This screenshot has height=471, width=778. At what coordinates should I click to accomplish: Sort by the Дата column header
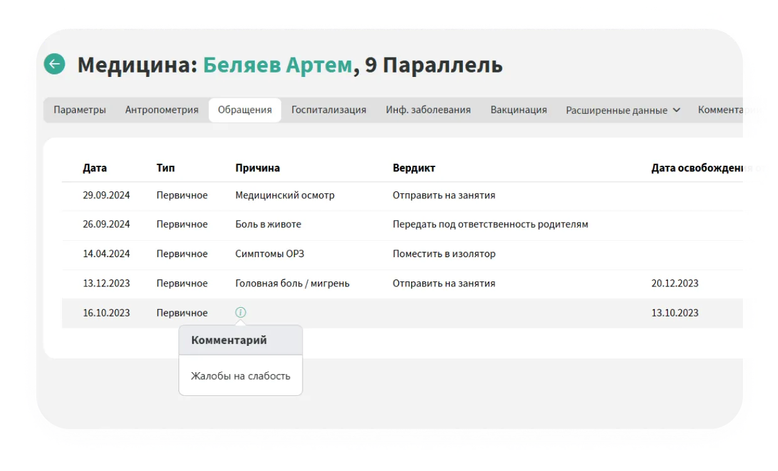point(95,168)
